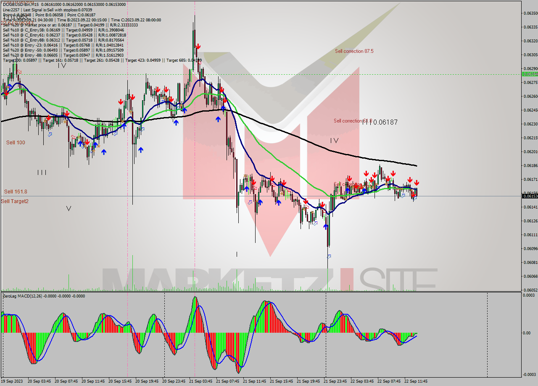
Task: Click the 'Sell correction 87.5' label
Action: 354,51
